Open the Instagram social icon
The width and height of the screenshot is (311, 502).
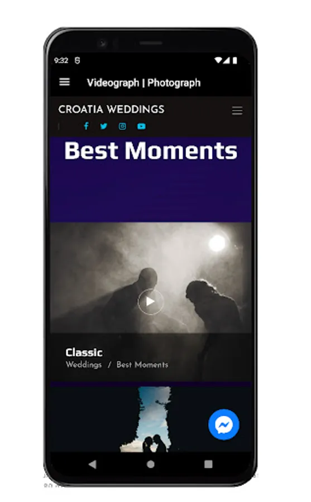[122, 126]
